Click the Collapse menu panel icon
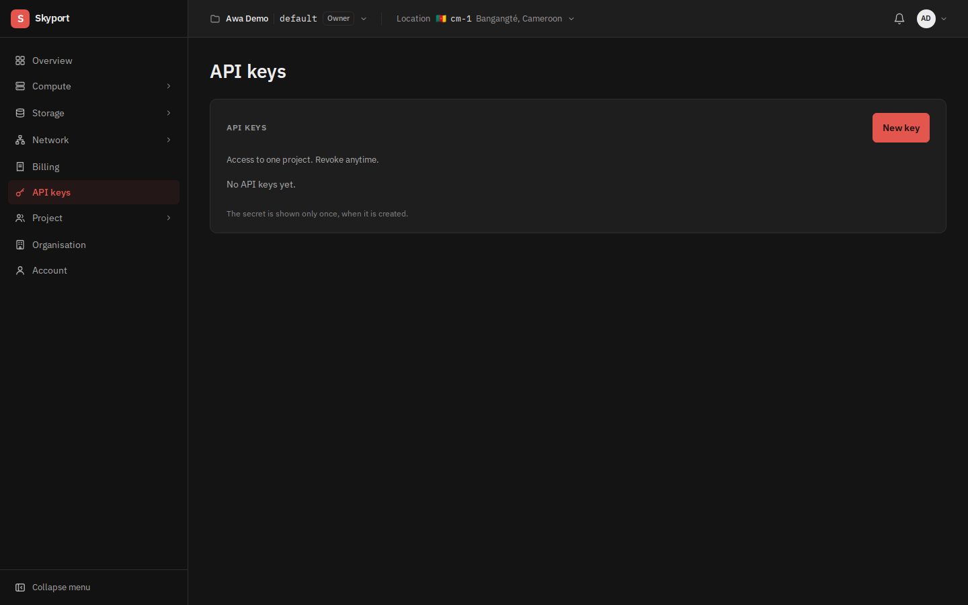Screen dimensions: 968x605 click(x=20, y=588)
